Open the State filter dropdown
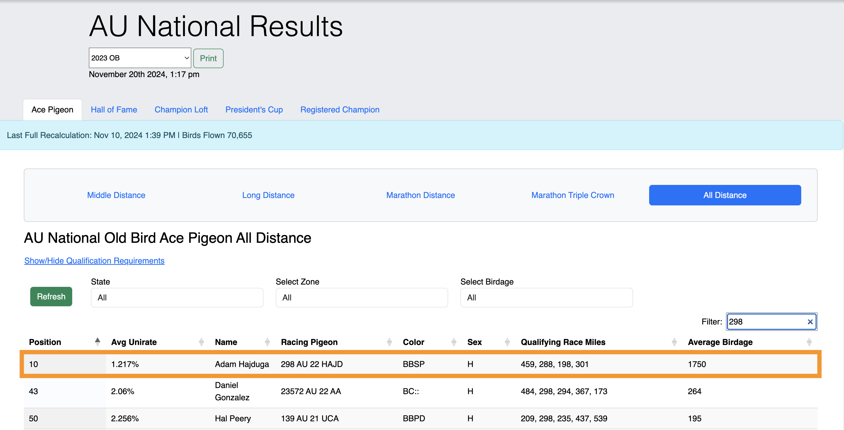The width and height of the screenshot is (844, 430). tap(177, 298)
